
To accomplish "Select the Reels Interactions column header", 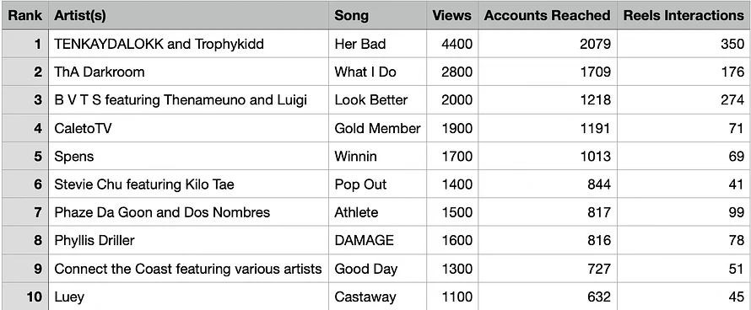I will click(683, 15).
